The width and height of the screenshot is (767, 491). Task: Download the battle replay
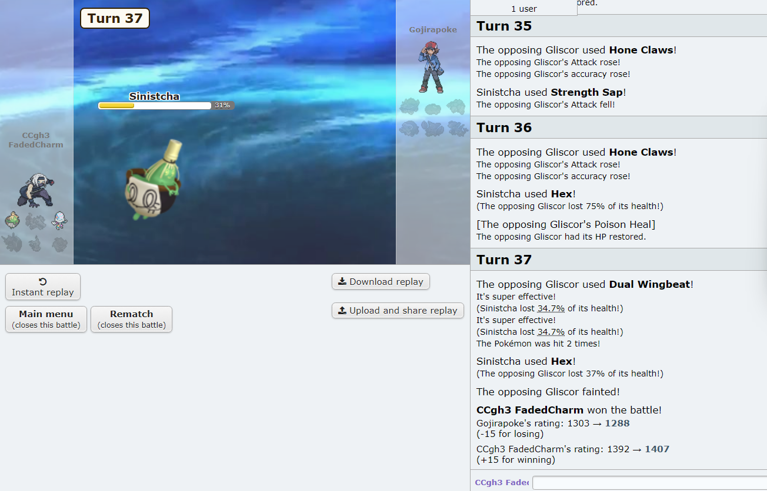[x=381, y=281]
